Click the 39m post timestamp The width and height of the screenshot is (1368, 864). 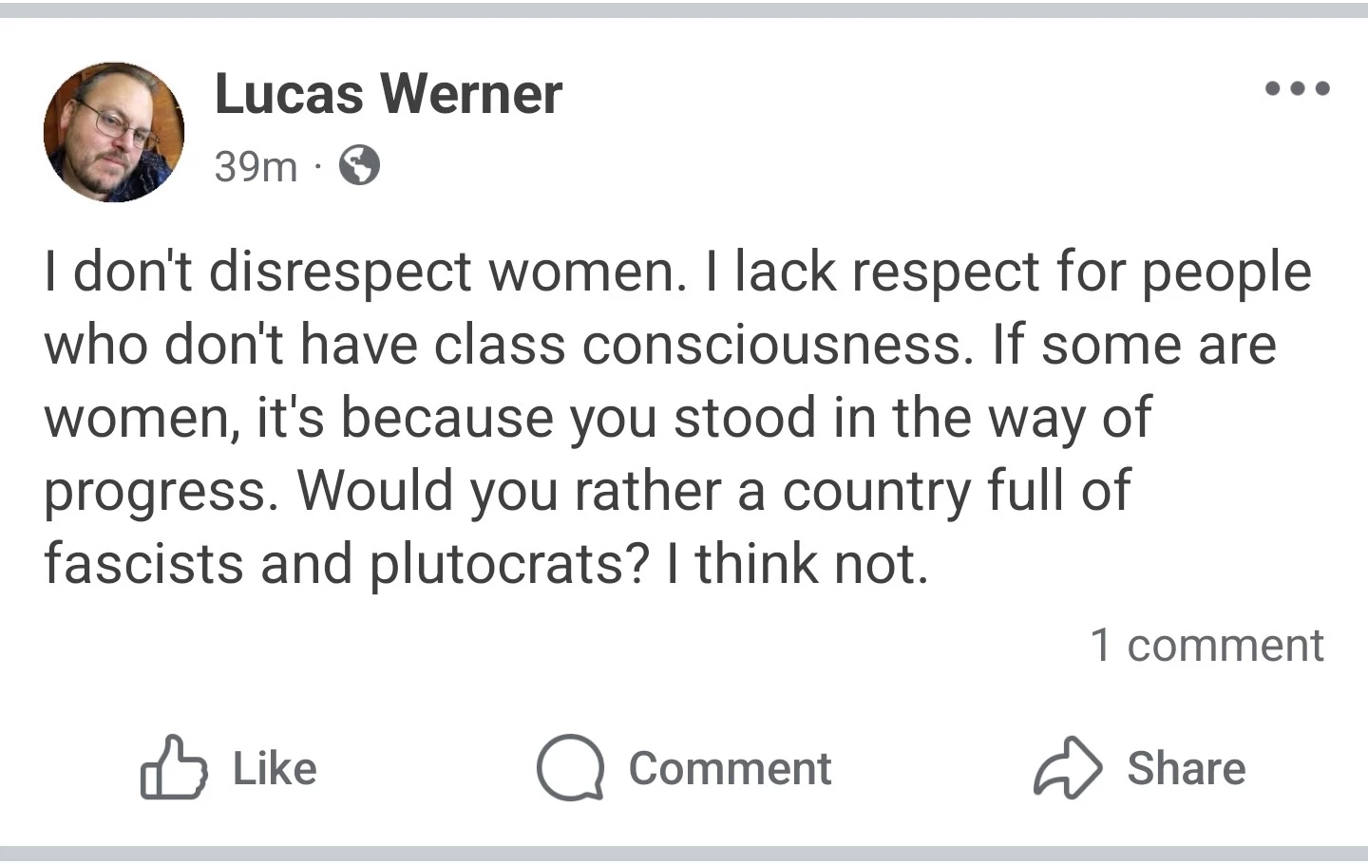(x=256, y=167)
